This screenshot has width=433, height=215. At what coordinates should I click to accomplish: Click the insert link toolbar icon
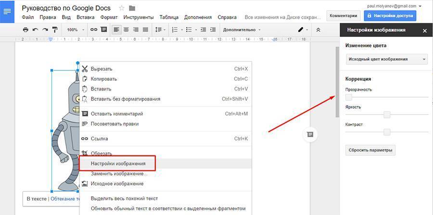[94, 30]
